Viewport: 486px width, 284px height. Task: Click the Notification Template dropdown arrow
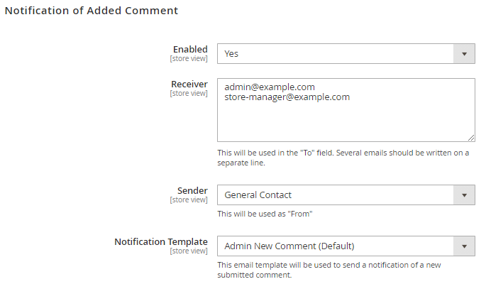pos(464,246)
